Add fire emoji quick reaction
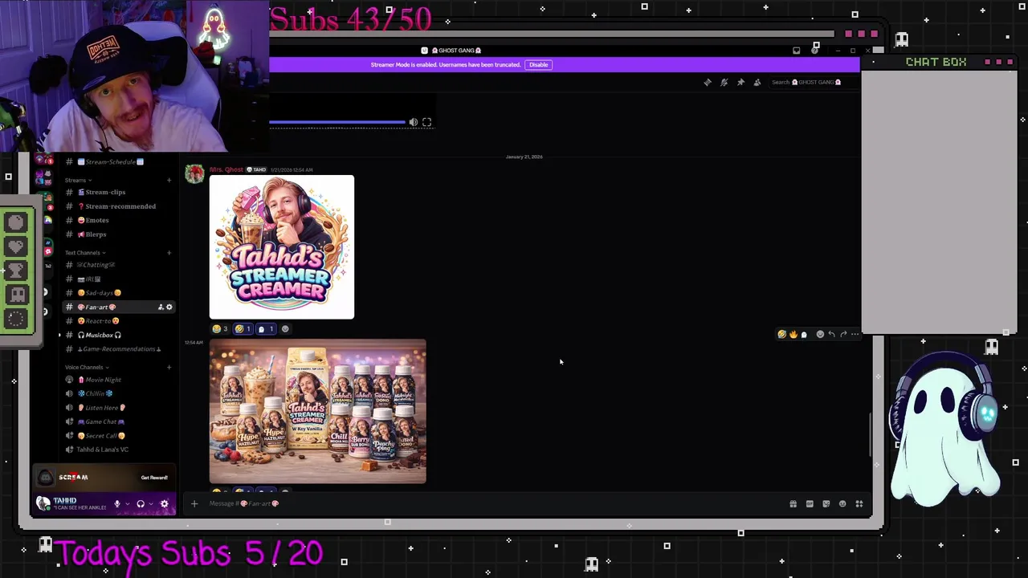The width and height of the screenshot is (1028, 578). (793, 334)
